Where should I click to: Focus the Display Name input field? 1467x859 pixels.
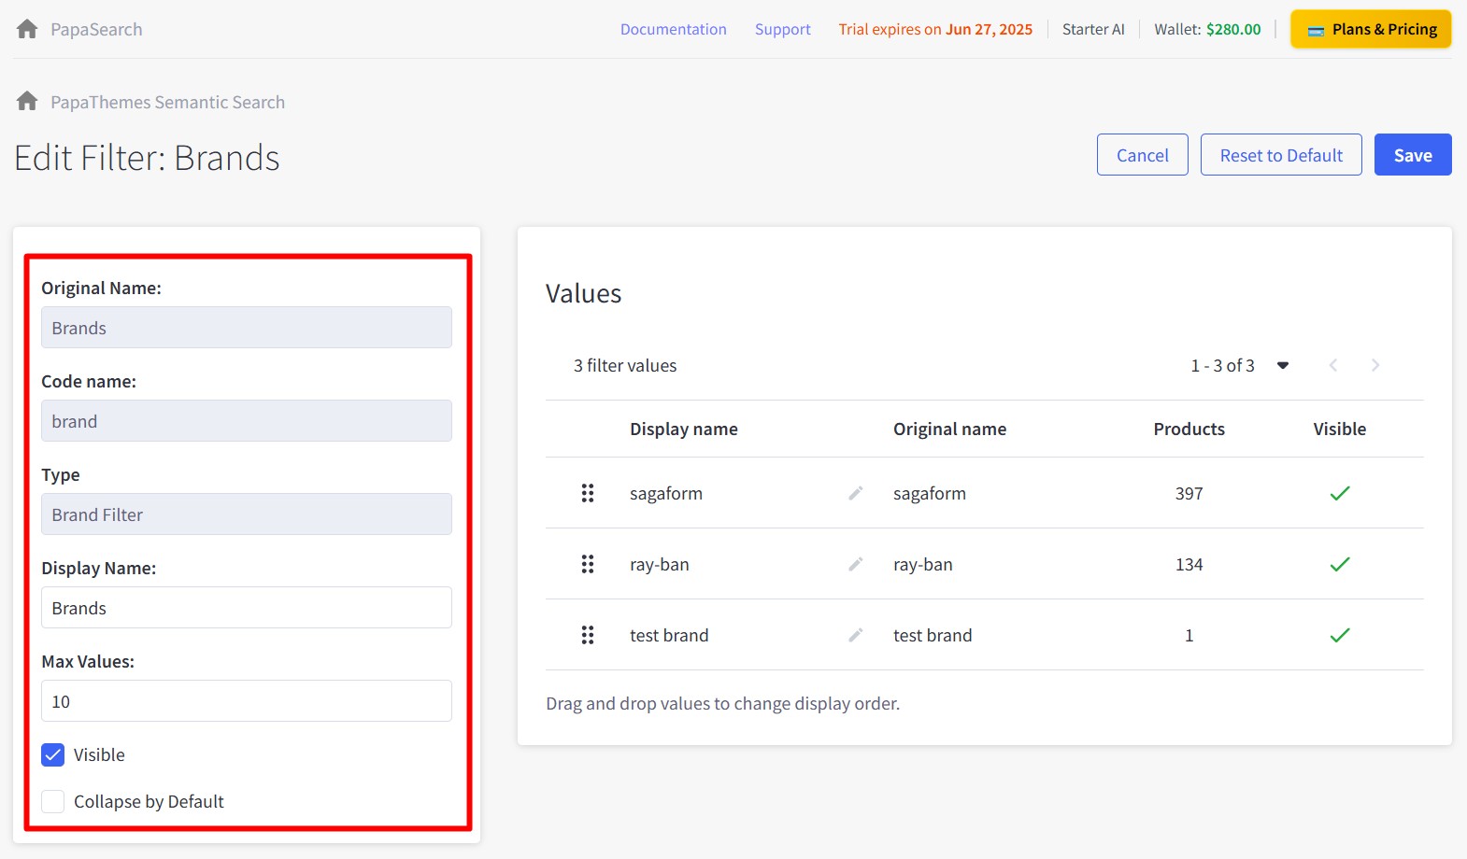(x=247, y=608)
